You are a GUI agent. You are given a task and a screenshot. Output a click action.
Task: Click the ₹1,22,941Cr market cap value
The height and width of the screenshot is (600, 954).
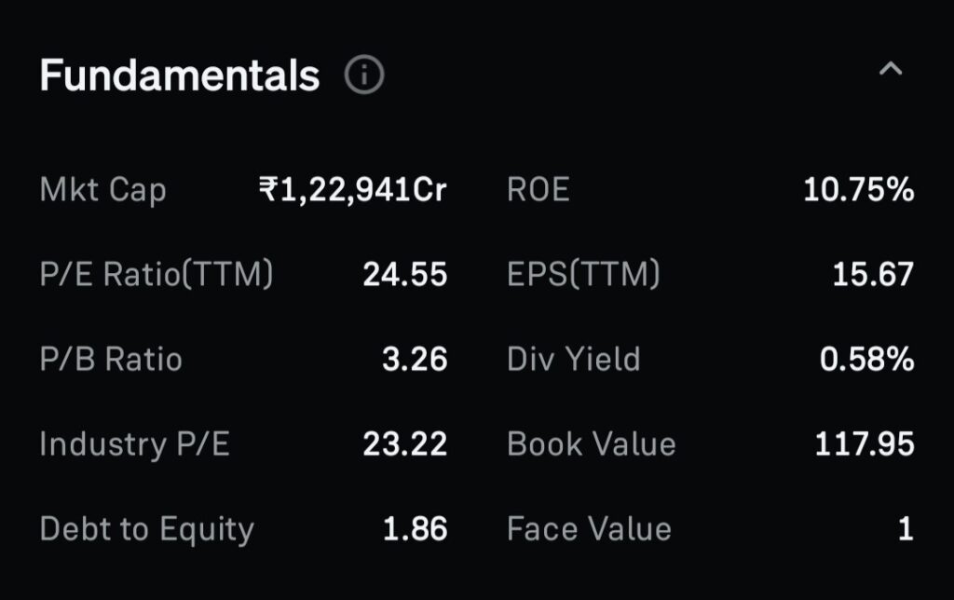[352, 190]
